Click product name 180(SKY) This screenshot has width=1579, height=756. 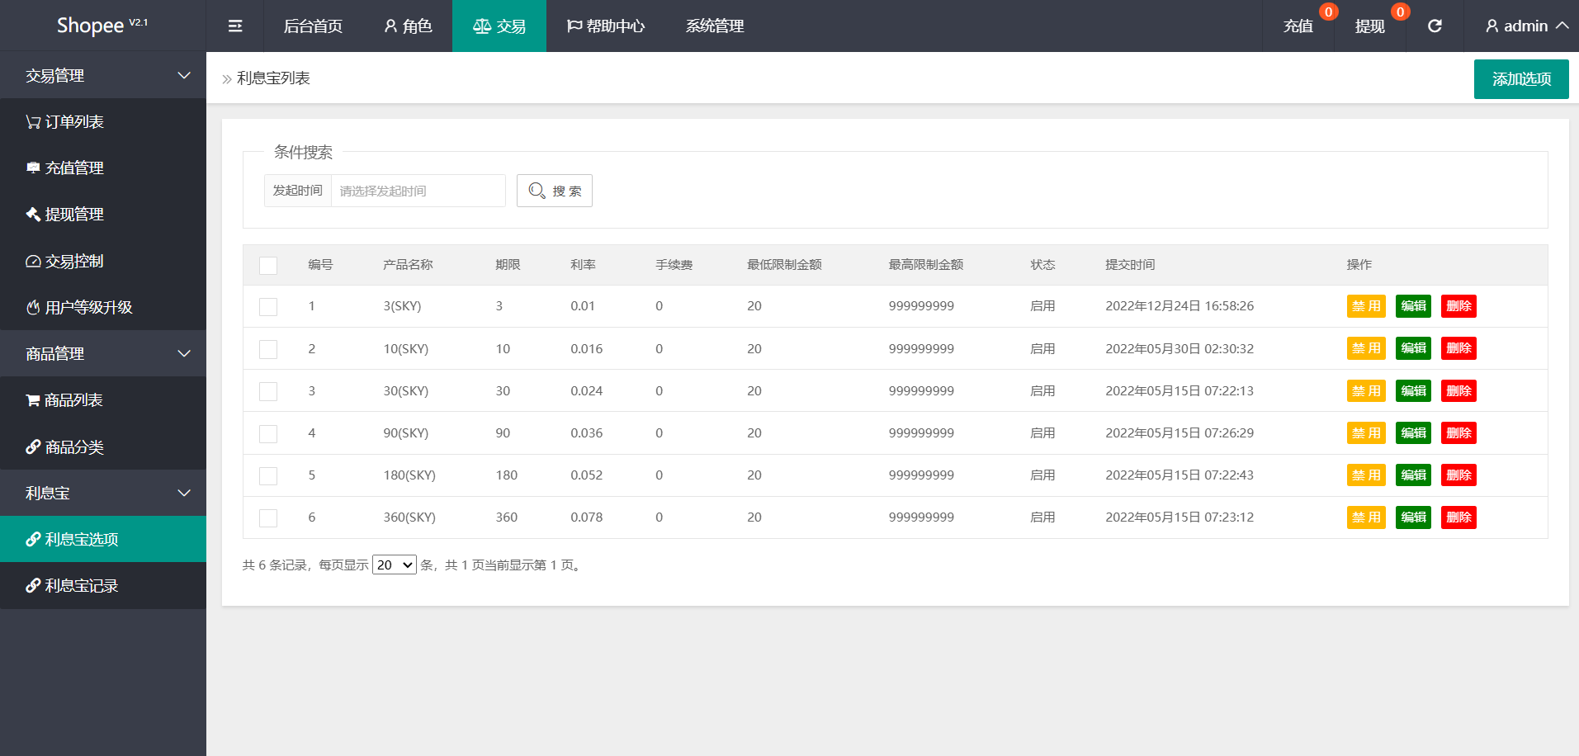tap(409, 475)
